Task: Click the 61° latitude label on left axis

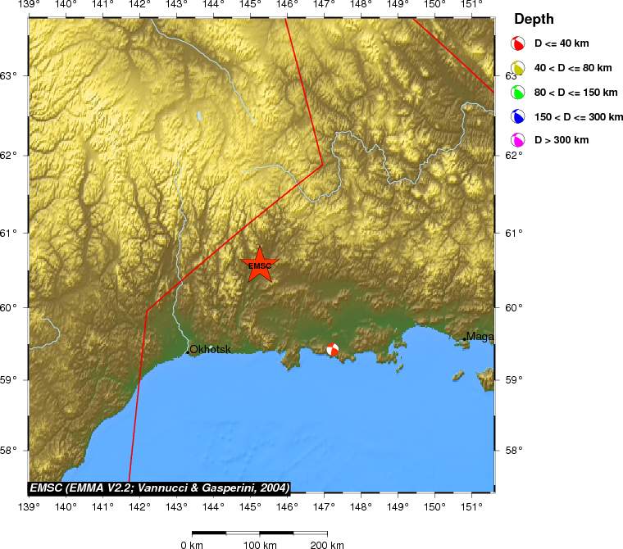Action: [10, 233]
